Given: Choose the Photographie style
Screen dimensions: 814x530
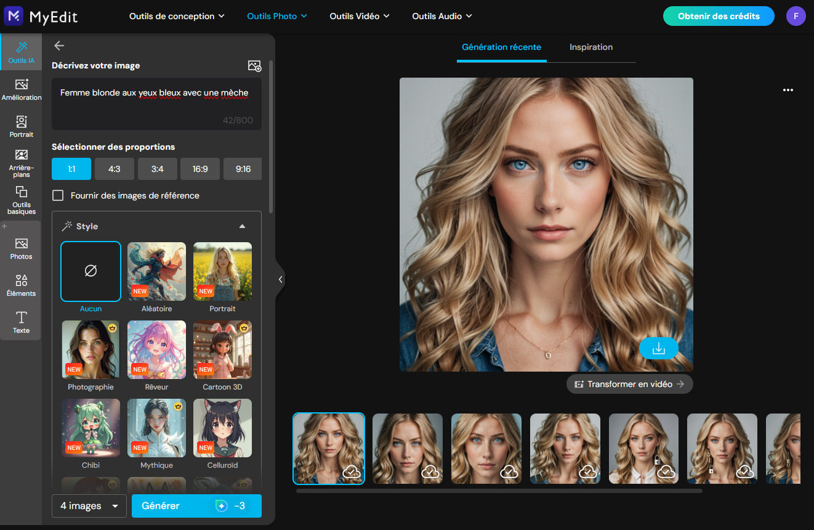Looking at the screenshot, I should (91, 349).
